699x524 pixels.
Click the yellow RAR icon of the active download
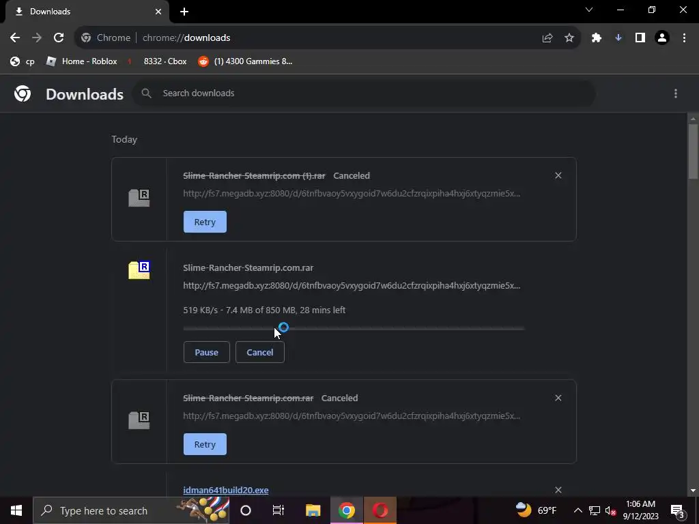tap(139, 270)
